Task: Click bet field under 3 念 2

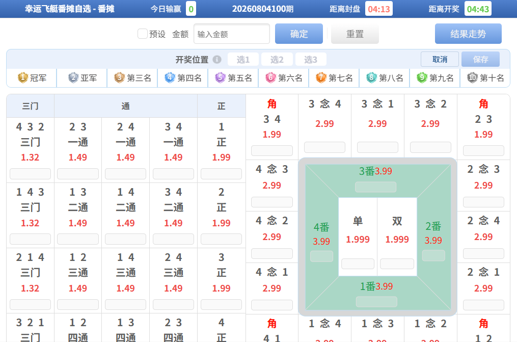Action: [430, 147]
